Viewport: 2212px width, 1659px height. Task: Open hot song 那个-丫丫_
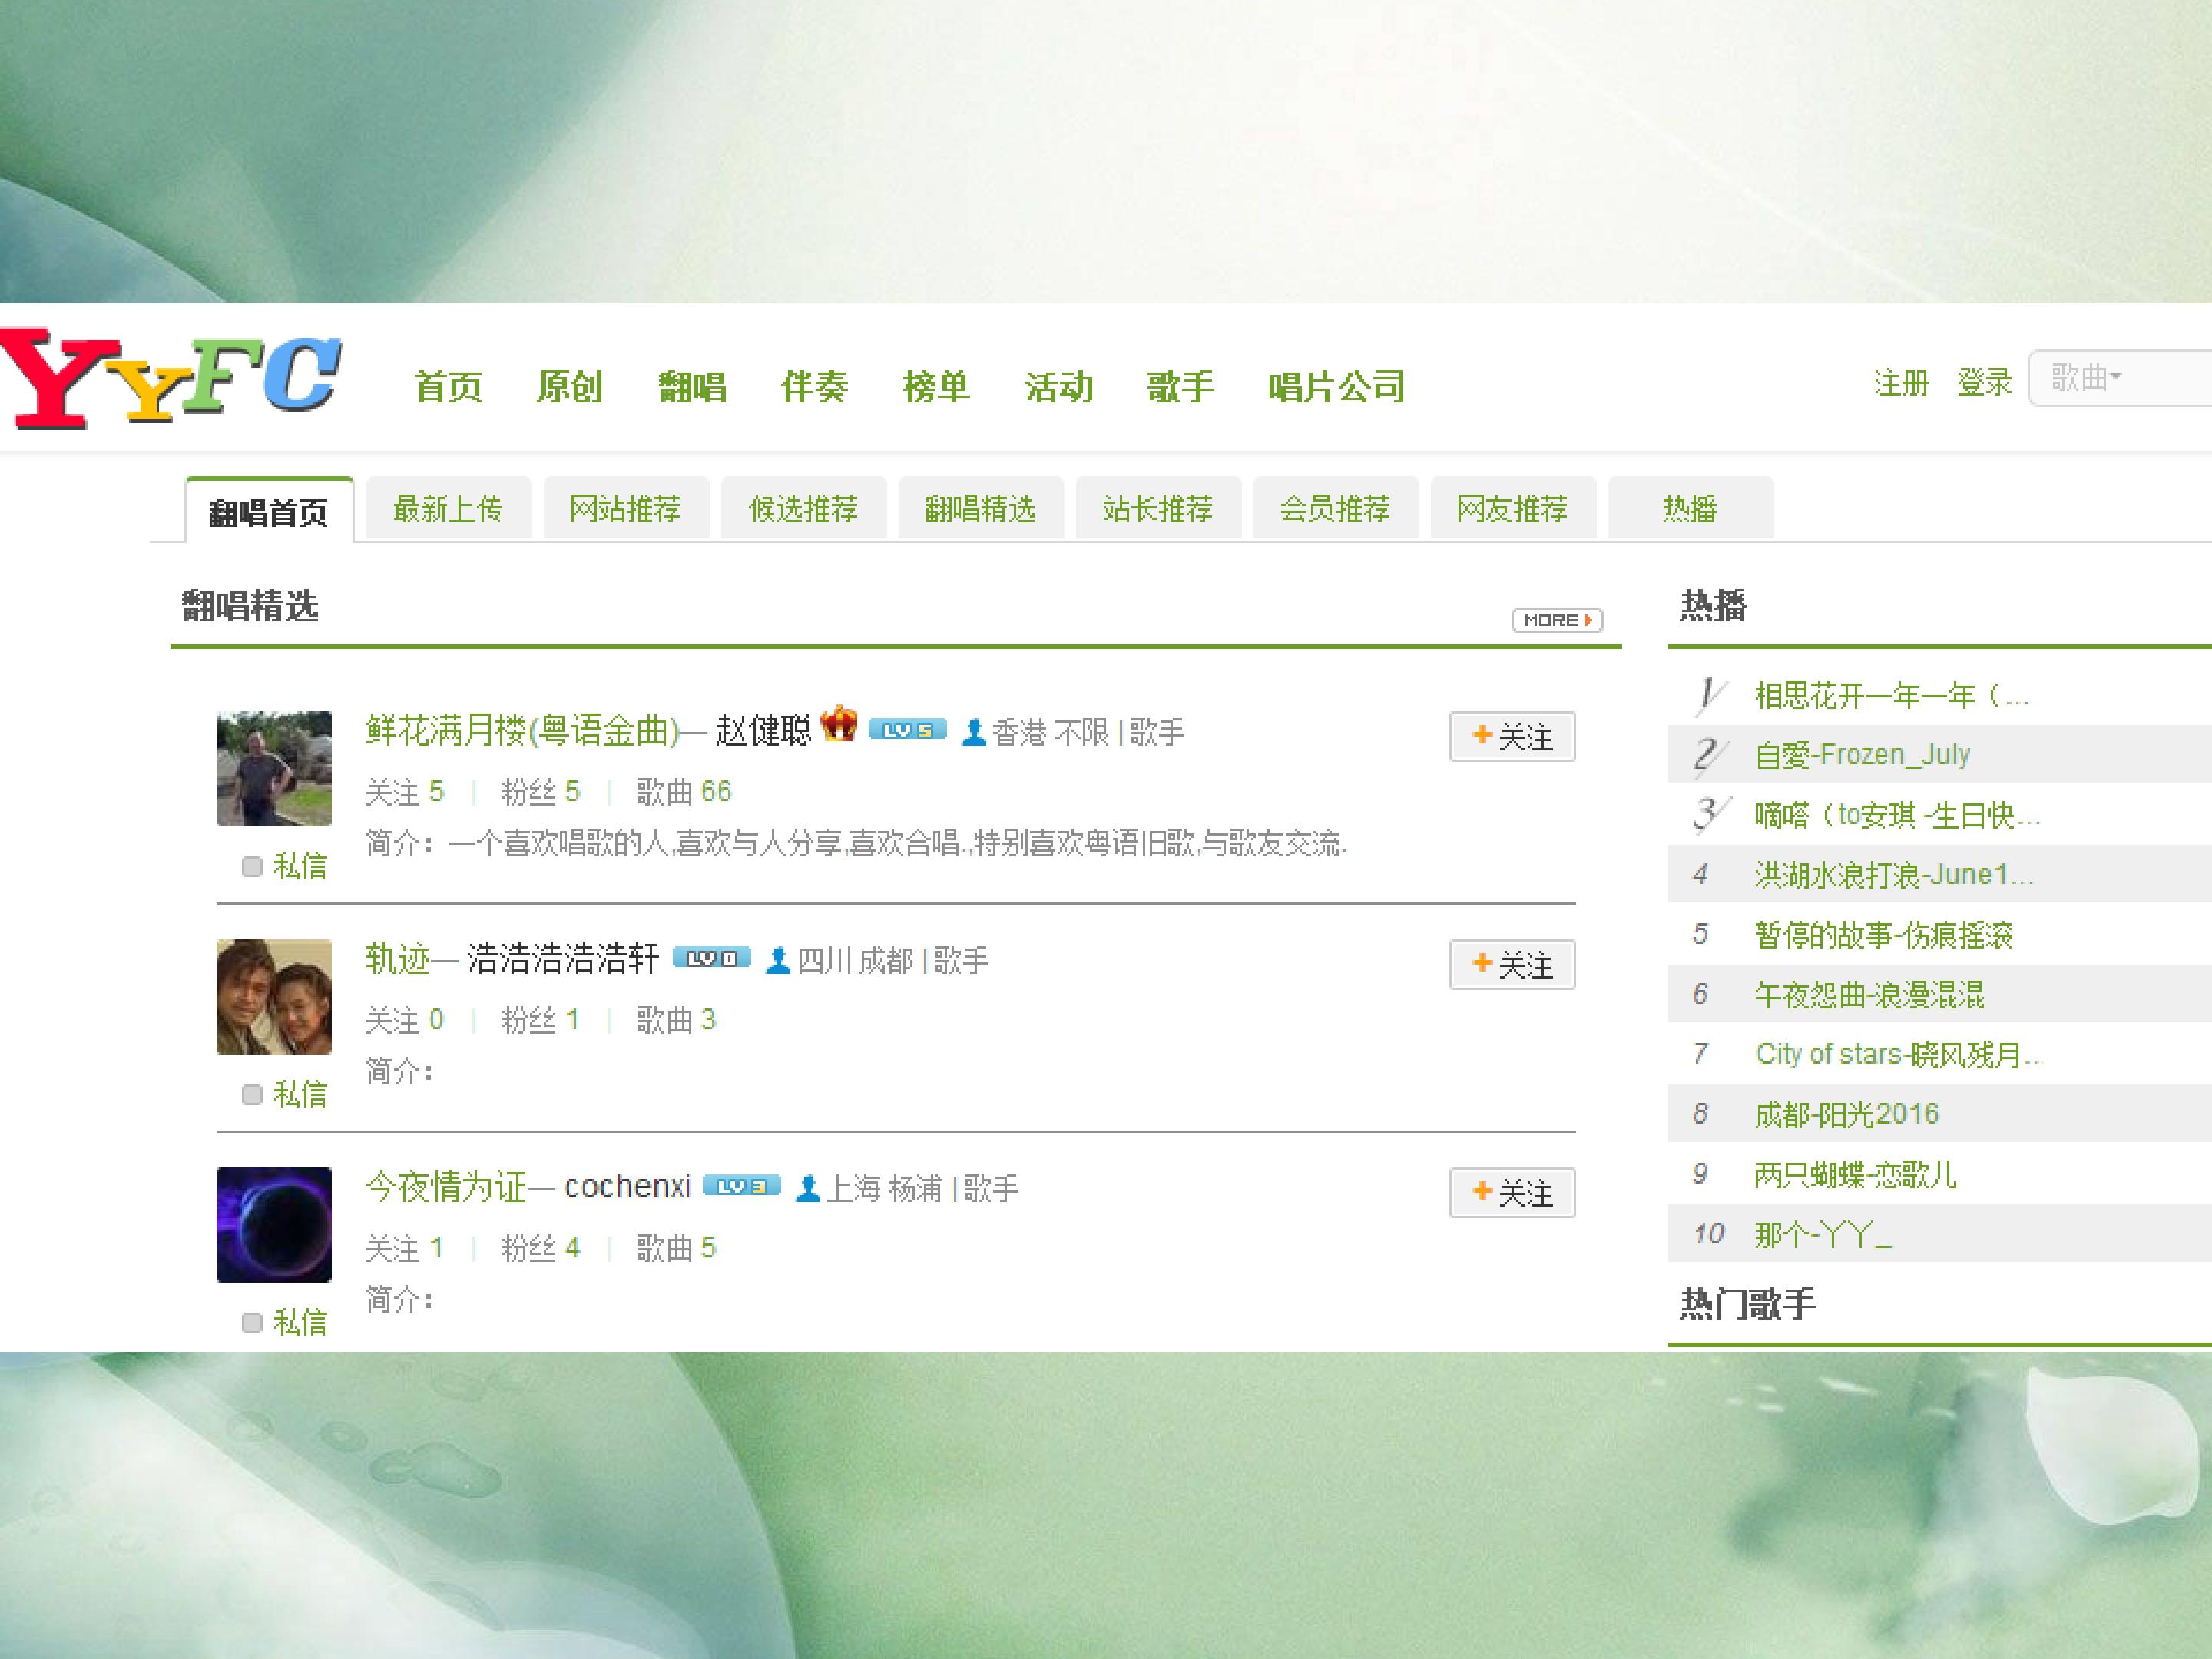point(1823,1234)
